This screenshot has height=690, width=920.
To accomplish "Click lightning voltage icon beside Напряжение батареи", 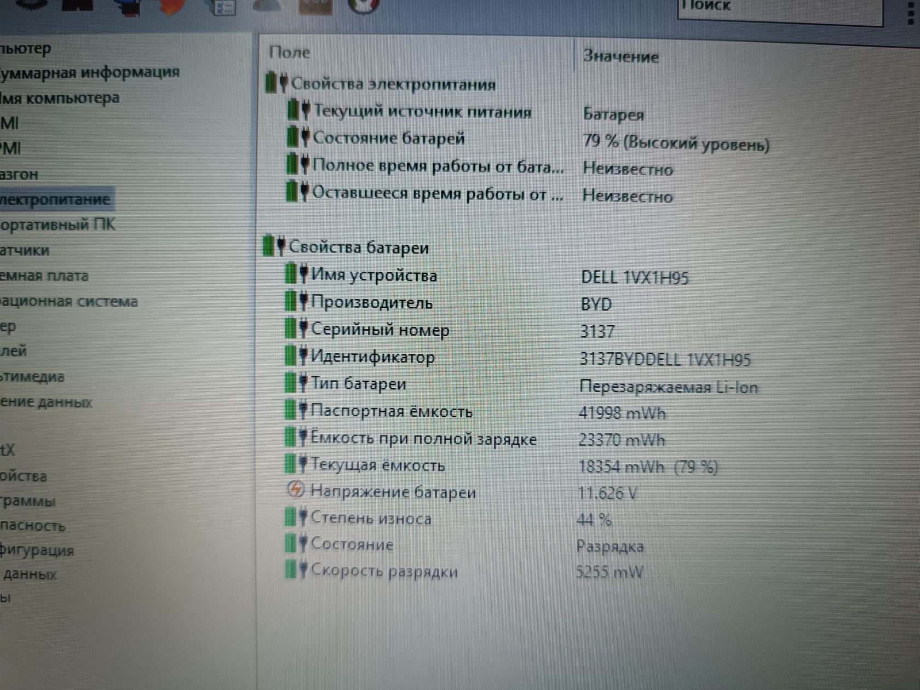I will point(296,490).
